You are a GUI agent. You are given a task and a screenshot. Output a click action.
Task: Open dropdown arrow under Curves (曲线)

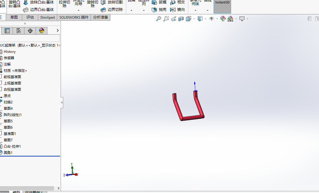pos(207,10)
